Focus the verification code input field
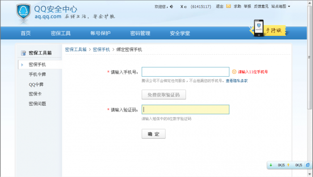The height and width of the screenshot is (177, 313). coord(186,110)
